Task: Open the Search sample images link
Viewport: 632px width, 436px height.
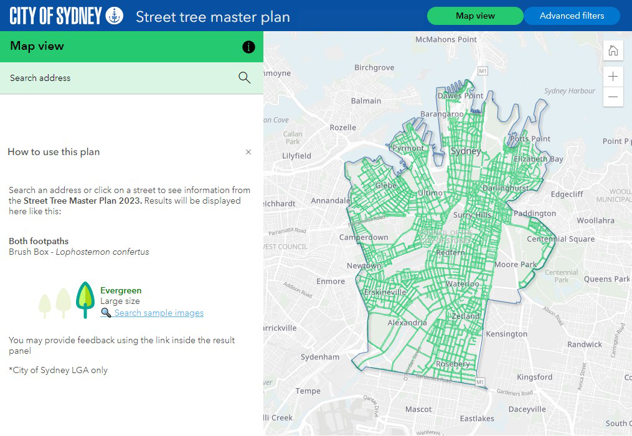Action: click(159, 313)
